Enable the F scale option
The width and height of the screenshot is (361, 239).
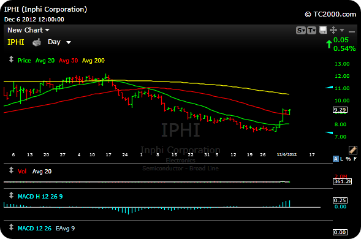tap(355, 159)
